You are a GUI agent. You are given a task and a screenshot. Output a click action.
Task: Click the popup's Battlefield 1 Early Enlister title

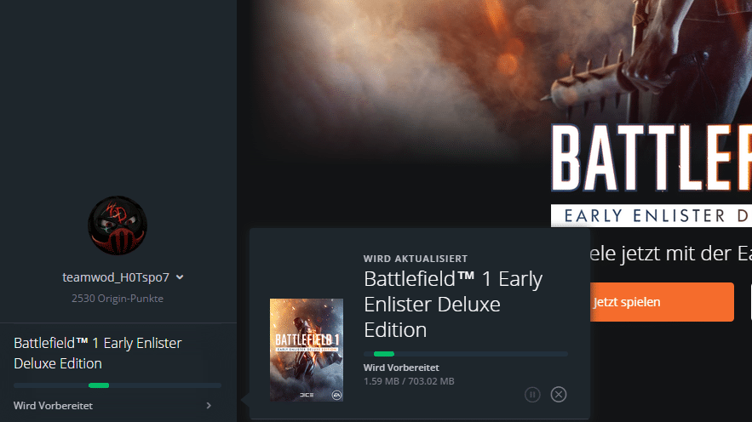(x=453, y=305)
